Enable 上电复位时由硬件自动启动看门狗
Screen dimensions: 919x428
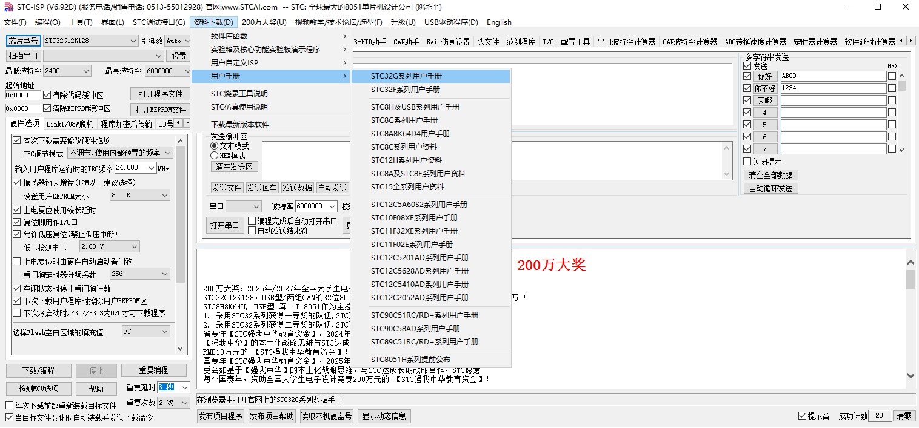pos(73,262)
